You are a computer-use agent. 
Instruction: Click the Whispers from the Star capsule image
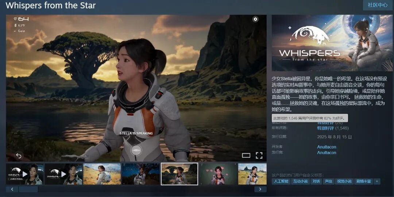click(332, 43)
